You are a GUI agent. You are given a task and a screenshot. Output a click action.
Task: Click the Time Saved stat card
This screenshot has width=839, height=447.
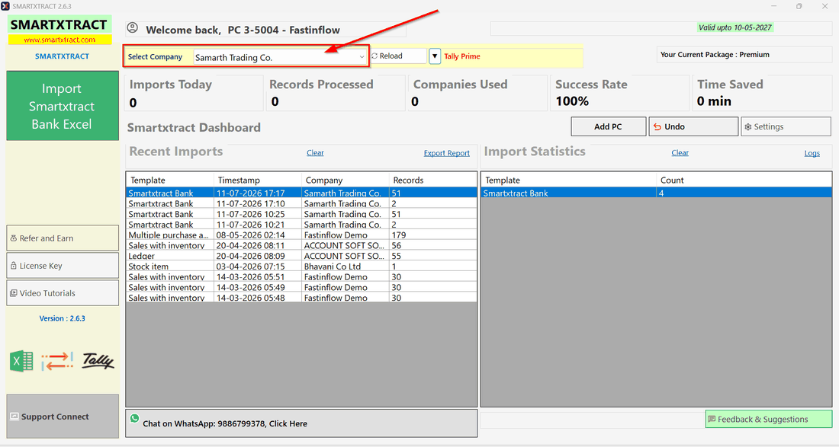762,93
